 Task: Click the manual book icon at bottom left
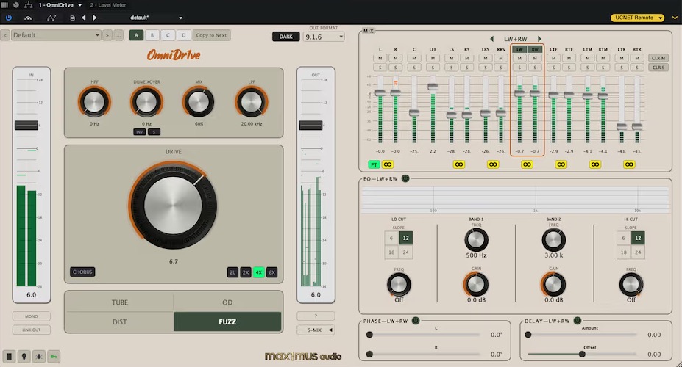coord(9,357)
